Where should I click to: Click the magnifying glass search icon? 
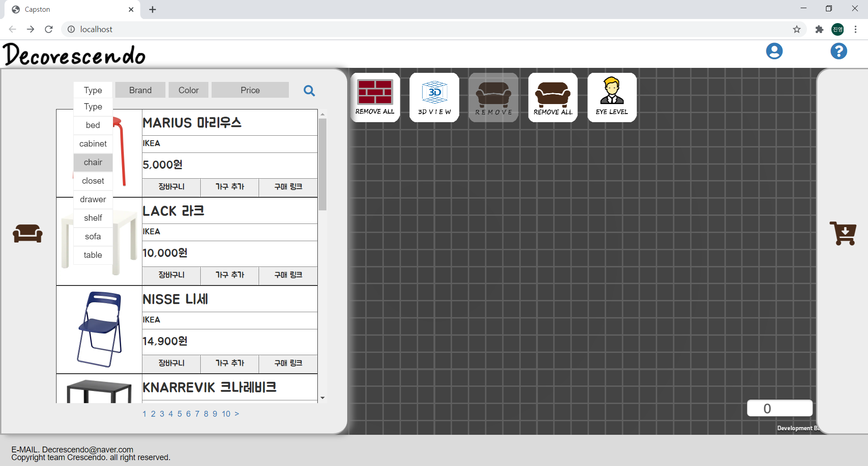click(309, 90)
